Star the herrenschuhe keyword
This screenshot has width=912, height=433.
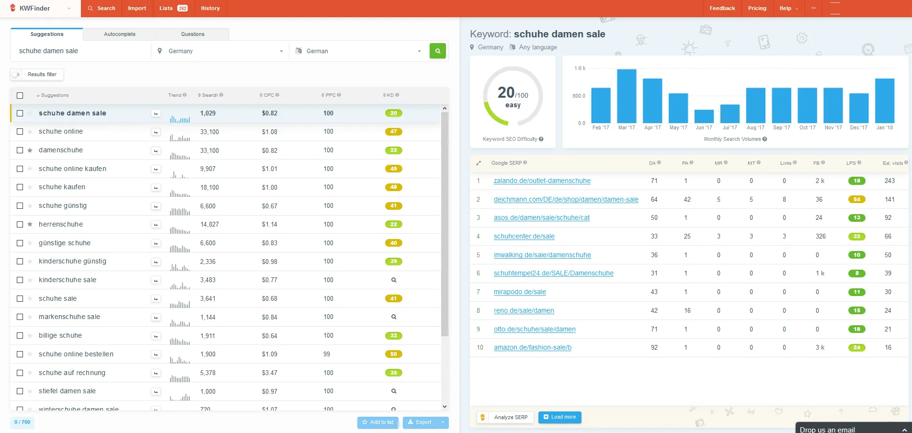[30, 224]
